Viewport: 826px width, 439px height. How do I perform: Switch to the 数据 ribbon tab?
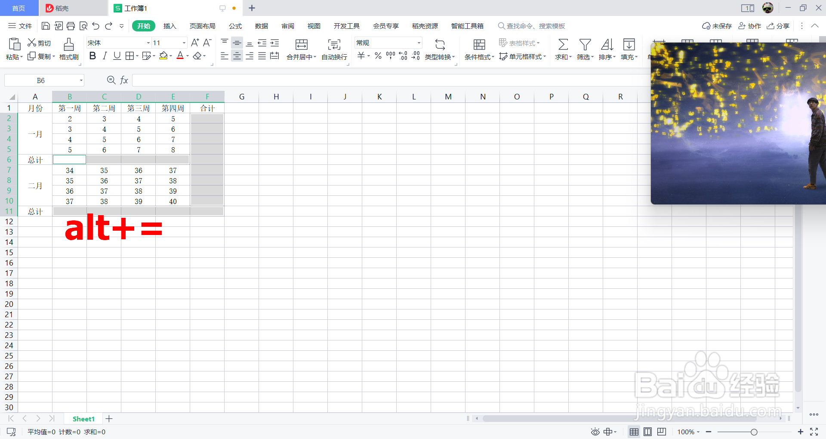262,26
